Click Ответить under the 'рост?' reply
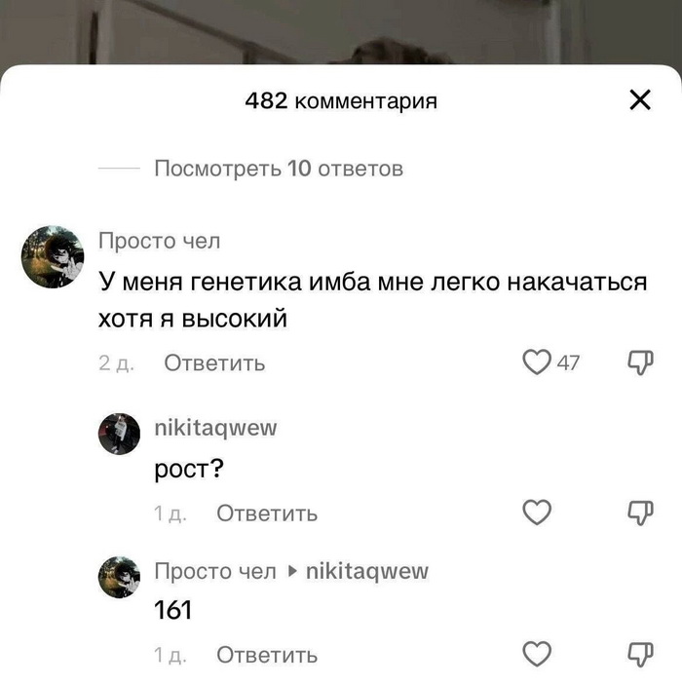The width and height of the screenshot is (682, 685). 267,514
